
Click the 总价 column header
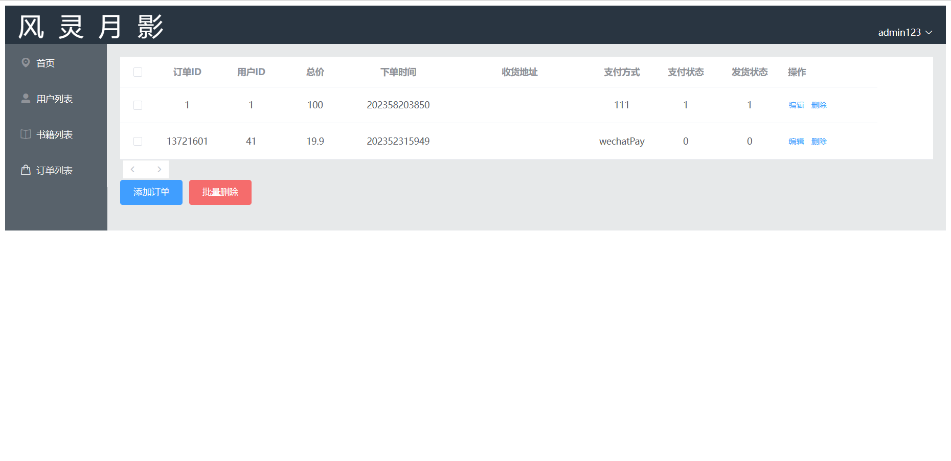coord(315,72)
